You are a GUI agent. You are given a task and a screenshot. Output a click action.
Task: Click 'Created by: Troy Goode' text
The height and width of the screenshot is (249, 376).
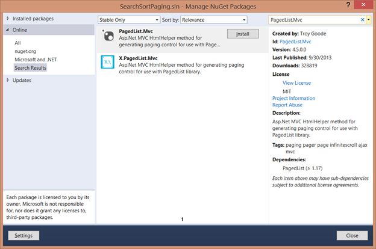click(299, 34)
